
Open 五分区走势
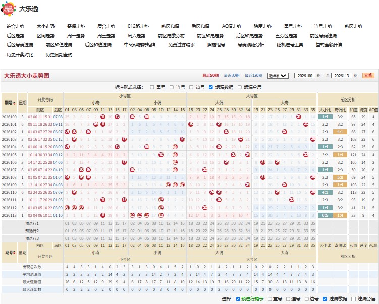click(x=286, y=36)
